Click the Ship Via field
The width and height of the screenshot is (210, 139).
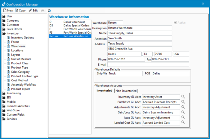coord(125,74)
